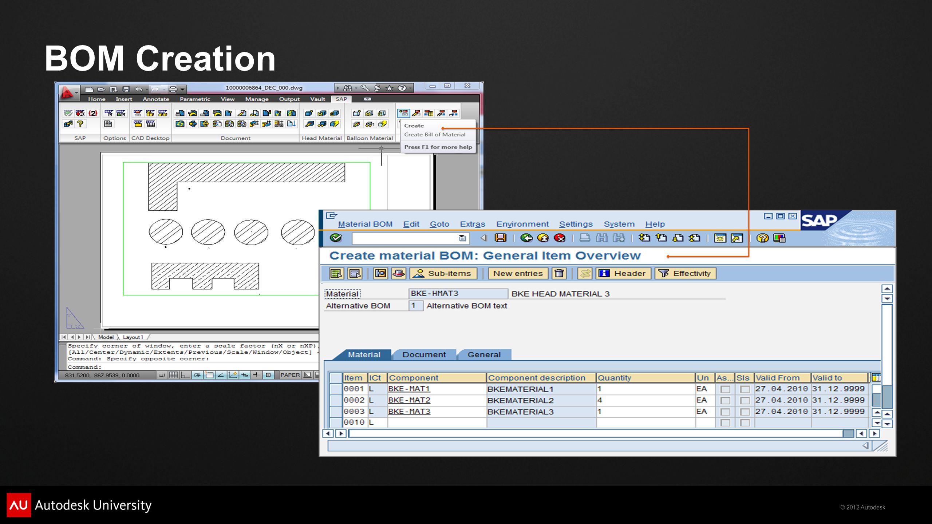Click Plot printer icon in AutoCAD toolbar
The height and width of the screenshot is (524, 932).
(x=173, y=89)
